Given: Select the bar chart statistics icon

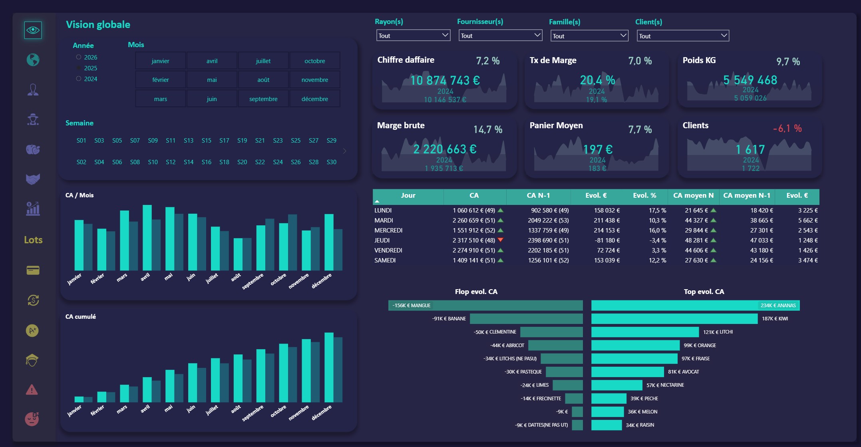Looking at the screenshot, I should 33,209.
